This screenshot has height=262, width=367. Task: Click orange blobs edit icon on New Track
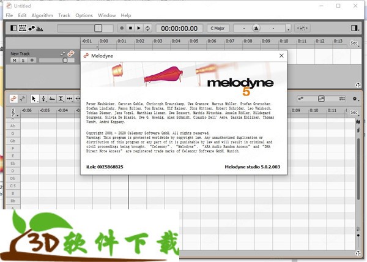[71, 53]
